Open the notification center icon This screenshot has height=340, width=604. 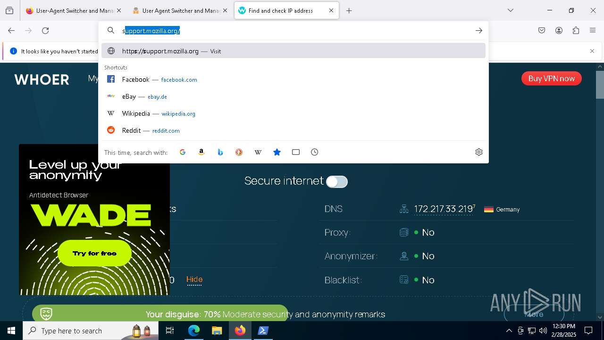(x=588, y=331)
